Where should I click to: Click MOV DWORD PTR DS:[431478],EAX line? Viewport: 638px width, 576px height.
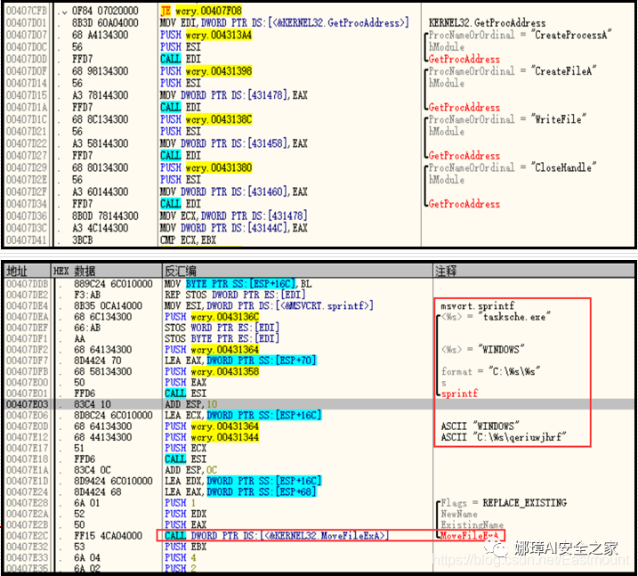(x=233, y=95)
